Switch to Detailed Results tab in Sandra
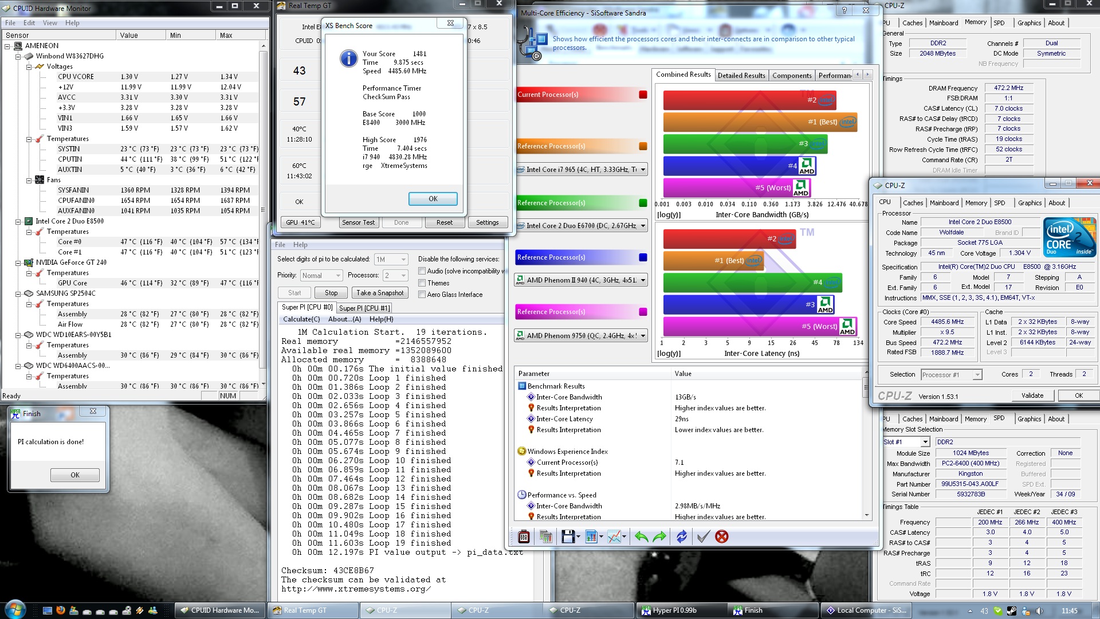Image resolution: width=1100 pixels, height=619 pixels. click(x=741, y=75)
